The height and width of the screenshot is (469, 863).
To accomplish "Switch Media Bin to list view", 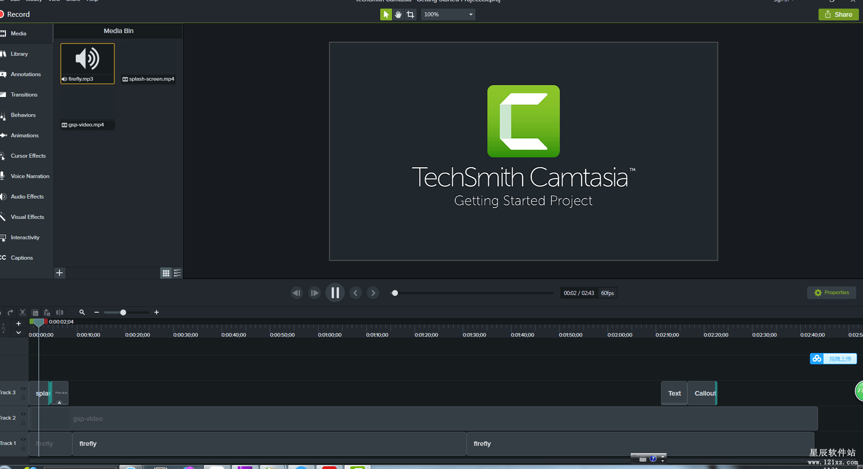I will 177,273.
